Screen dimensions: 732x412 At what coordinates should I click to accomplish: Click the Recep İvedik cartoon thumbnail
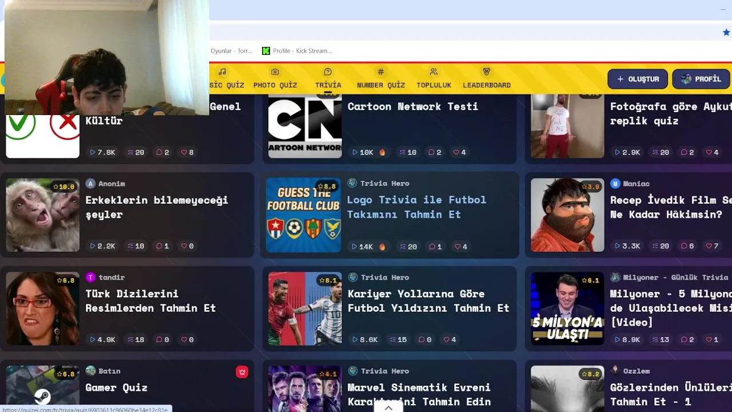click(567, 215)
